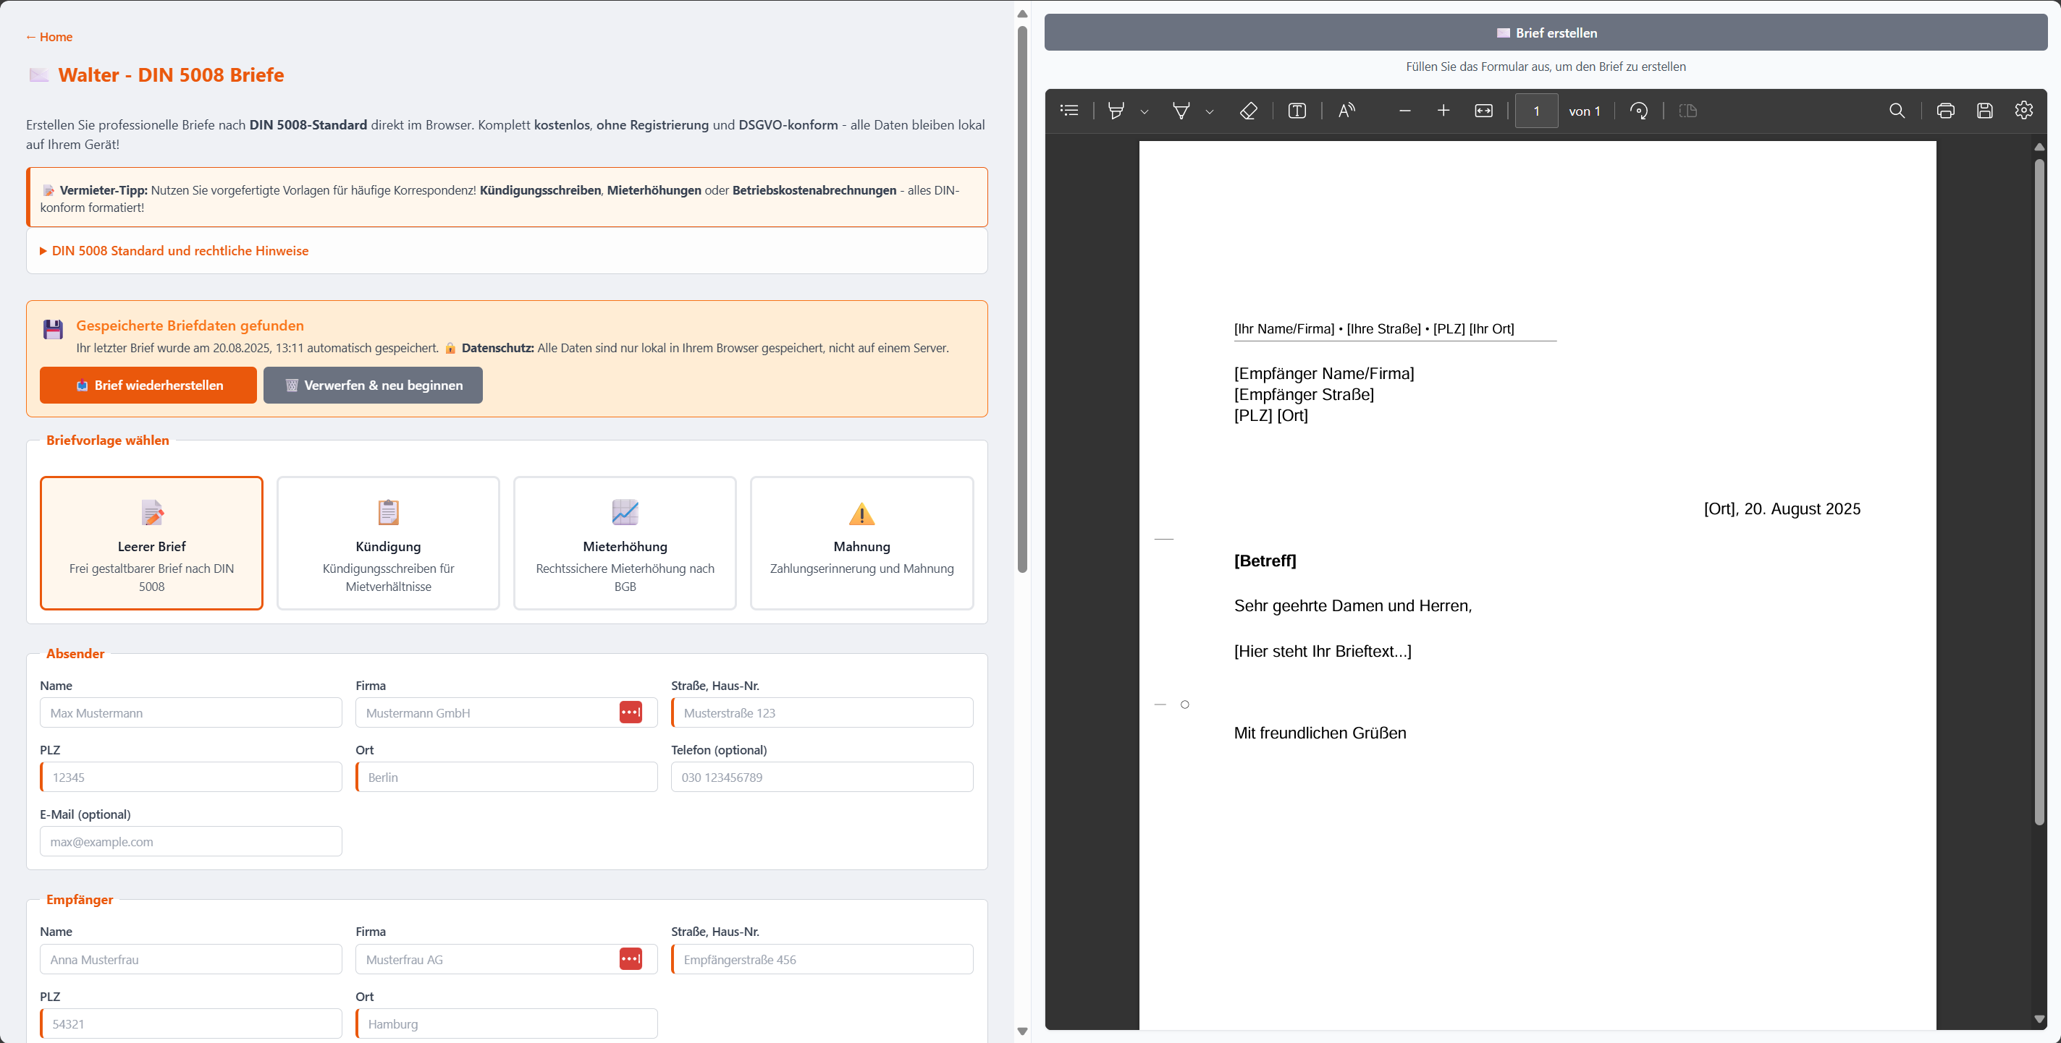Screen dimensions: 2061x1043
Task: Open PDF viewer settings gear
Action: tap(2023, 110)
